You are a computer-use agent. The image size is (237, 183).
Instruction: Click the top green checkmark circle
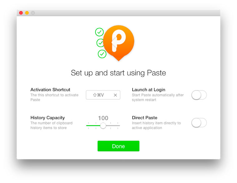(99, 32)
